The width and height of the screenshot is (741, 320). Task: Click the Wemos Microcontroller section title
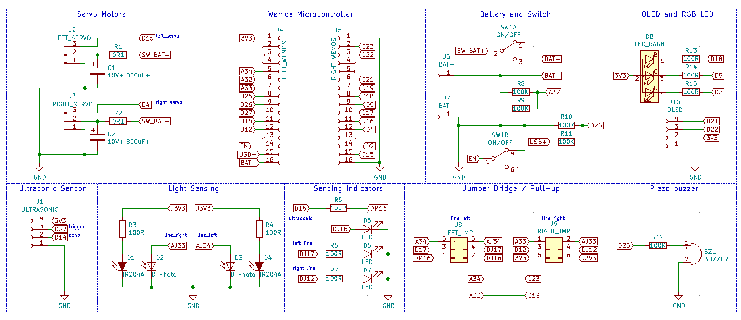click(310, 14)
